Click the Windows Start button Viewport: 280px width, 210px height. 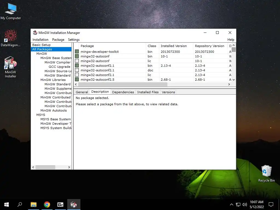(7, 205)
